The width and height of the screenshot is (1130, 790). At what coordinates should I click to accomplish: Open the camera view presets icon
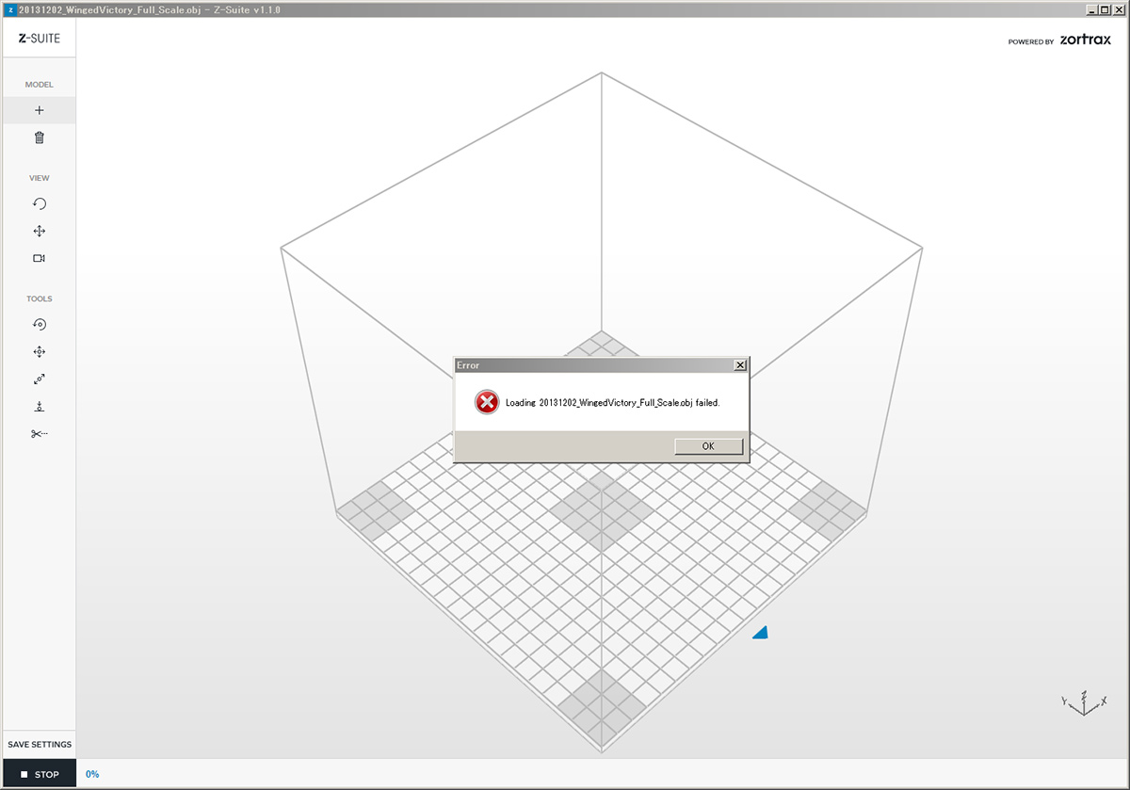(39, 258)
